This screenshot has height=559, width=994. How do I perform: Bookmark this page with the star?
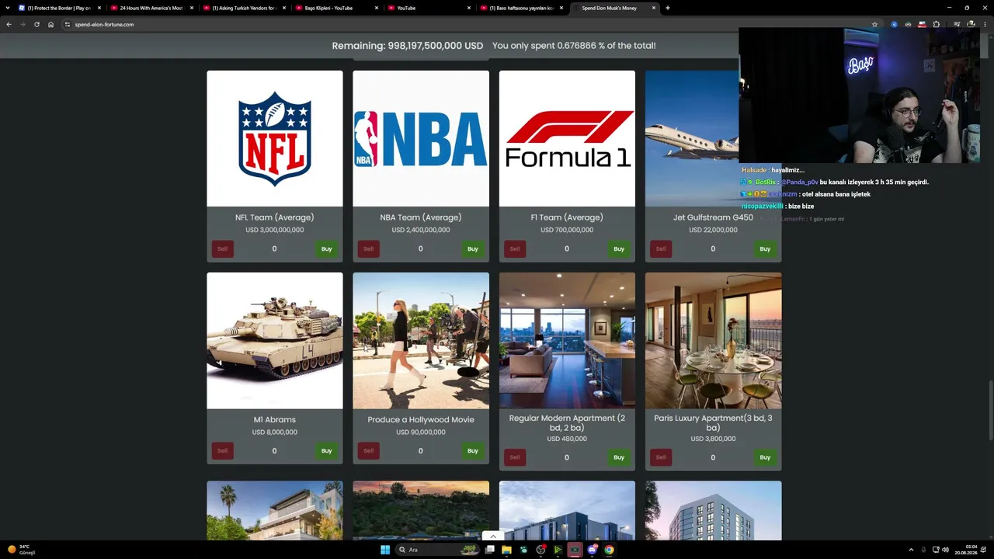coord(874,24)
